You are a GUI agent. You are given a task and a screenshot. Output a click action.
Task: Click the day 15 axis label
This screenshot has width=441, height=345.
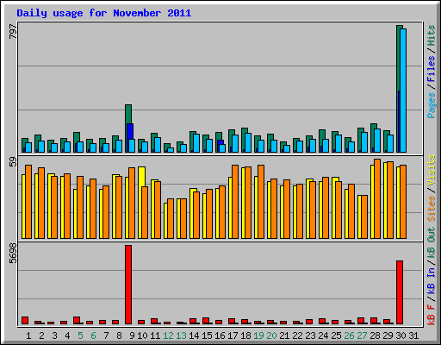point(207,336)
